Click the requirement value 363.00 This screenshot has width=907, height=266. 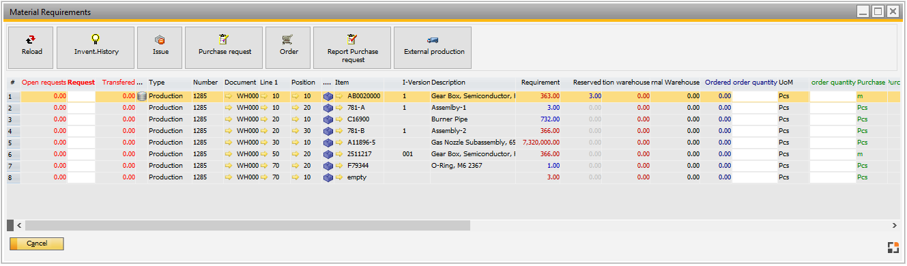tap(549, 96)
